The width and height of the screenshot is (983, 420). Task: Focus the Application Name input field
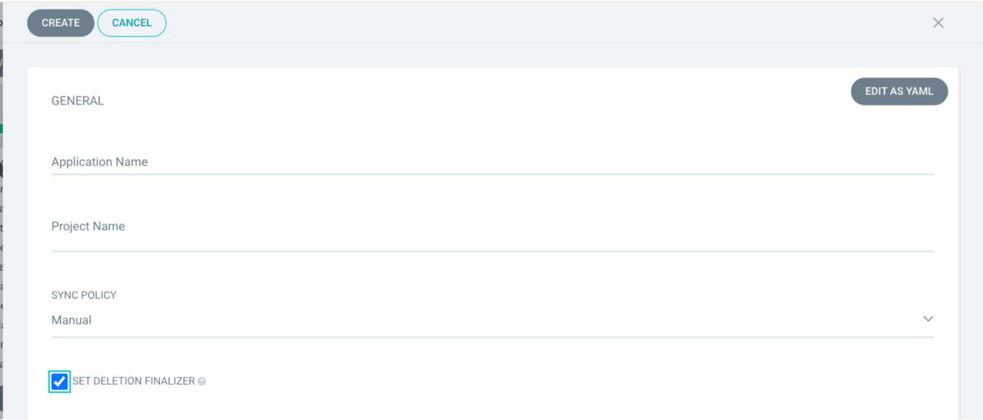(x=491, y=162)
